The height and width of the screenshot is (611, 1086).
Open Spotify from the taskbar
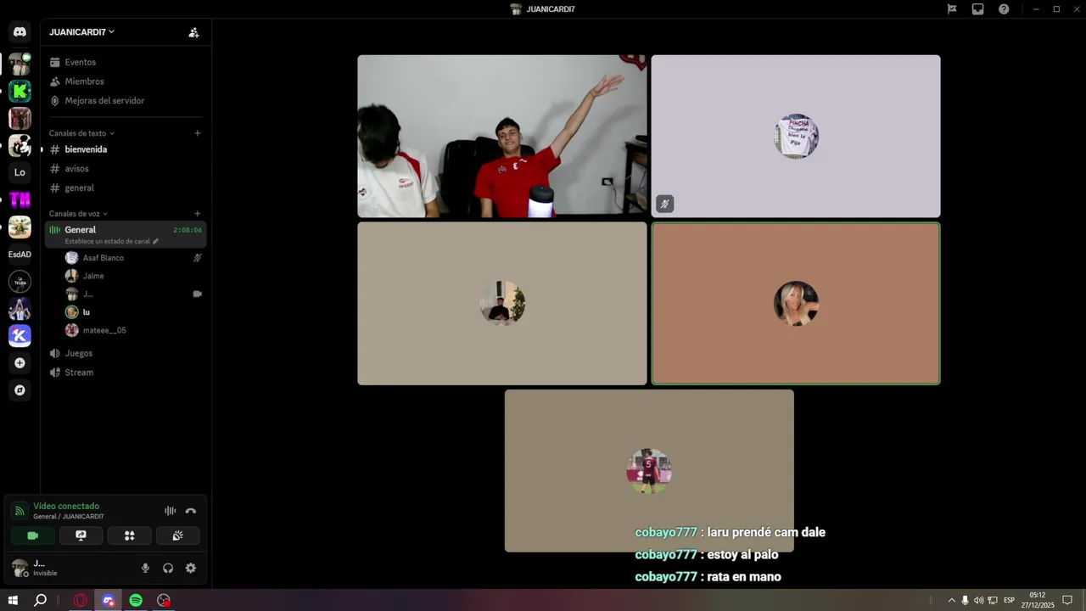click(x=136, y=600)
